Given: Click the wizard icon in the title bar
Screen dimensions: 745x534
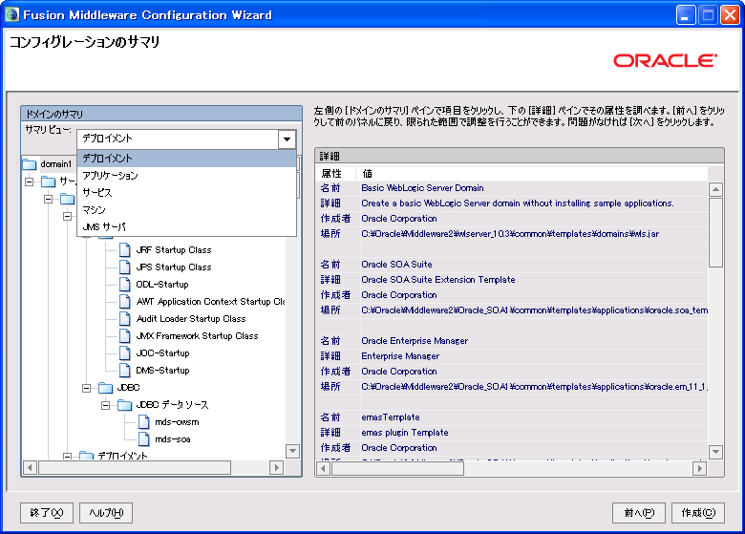Looking at the screenshot, I should point(11,14).
